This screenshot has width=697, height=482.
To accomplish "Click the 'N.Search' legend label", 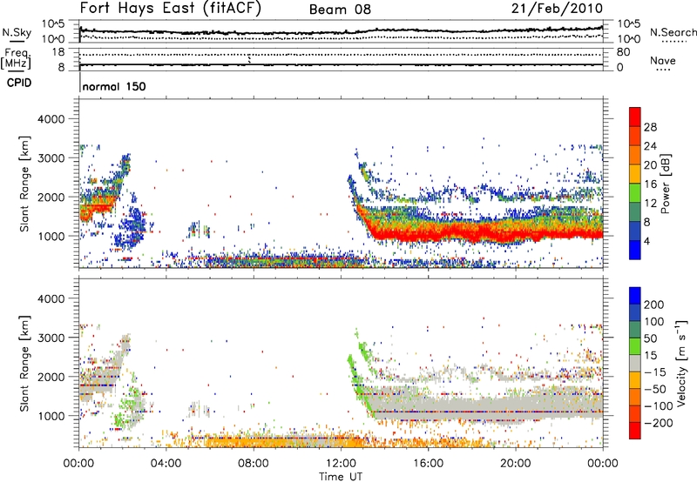I will pos(673,32).
